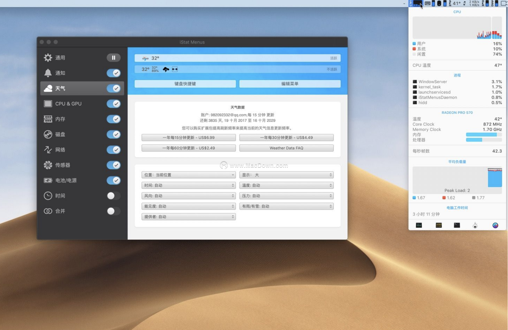Click the GPU 内存 usage bar

point(484,135)
